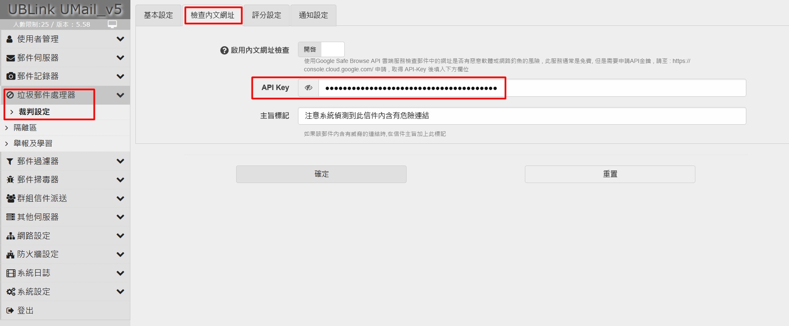Click the 主旨標記 text input field
The height and width of the screenshot is (326, 789).
click(x=522, y=116)
